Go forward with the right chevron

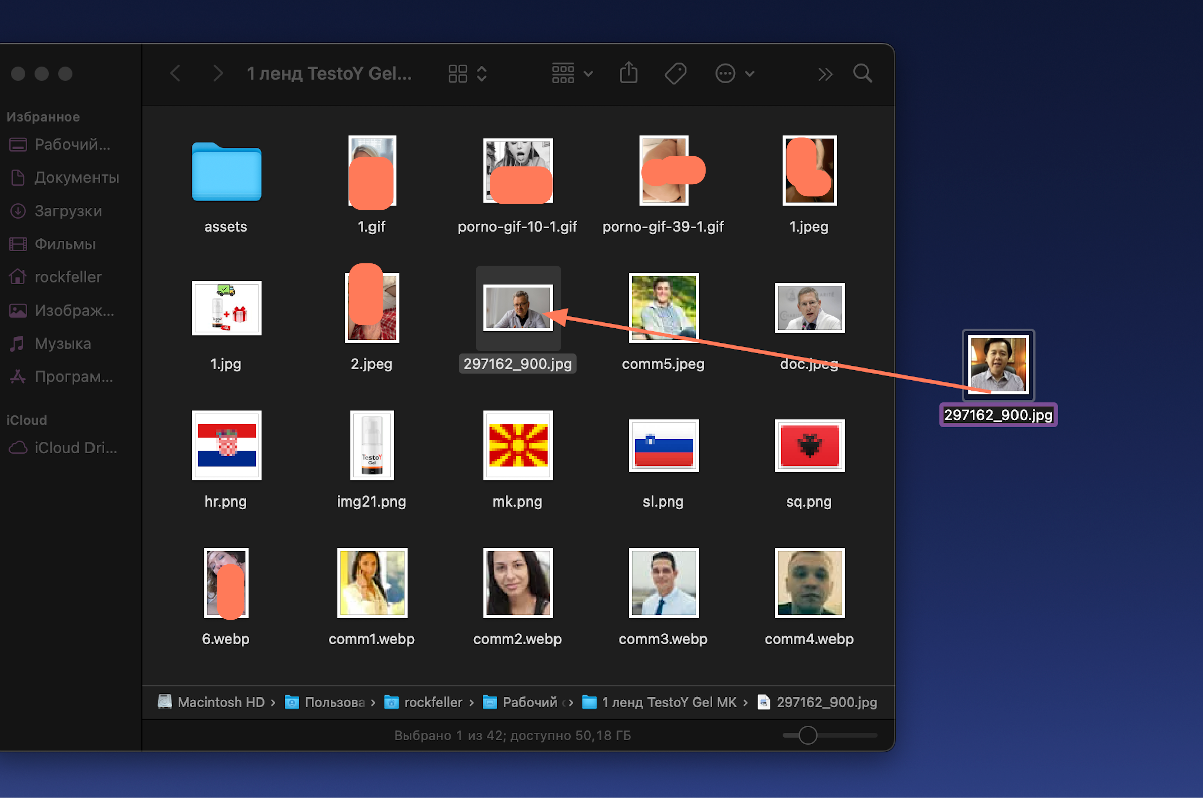(217, 74)
